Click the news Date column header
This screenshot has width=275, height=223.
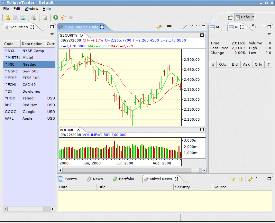pyautogui.click(x=77, y=187)
